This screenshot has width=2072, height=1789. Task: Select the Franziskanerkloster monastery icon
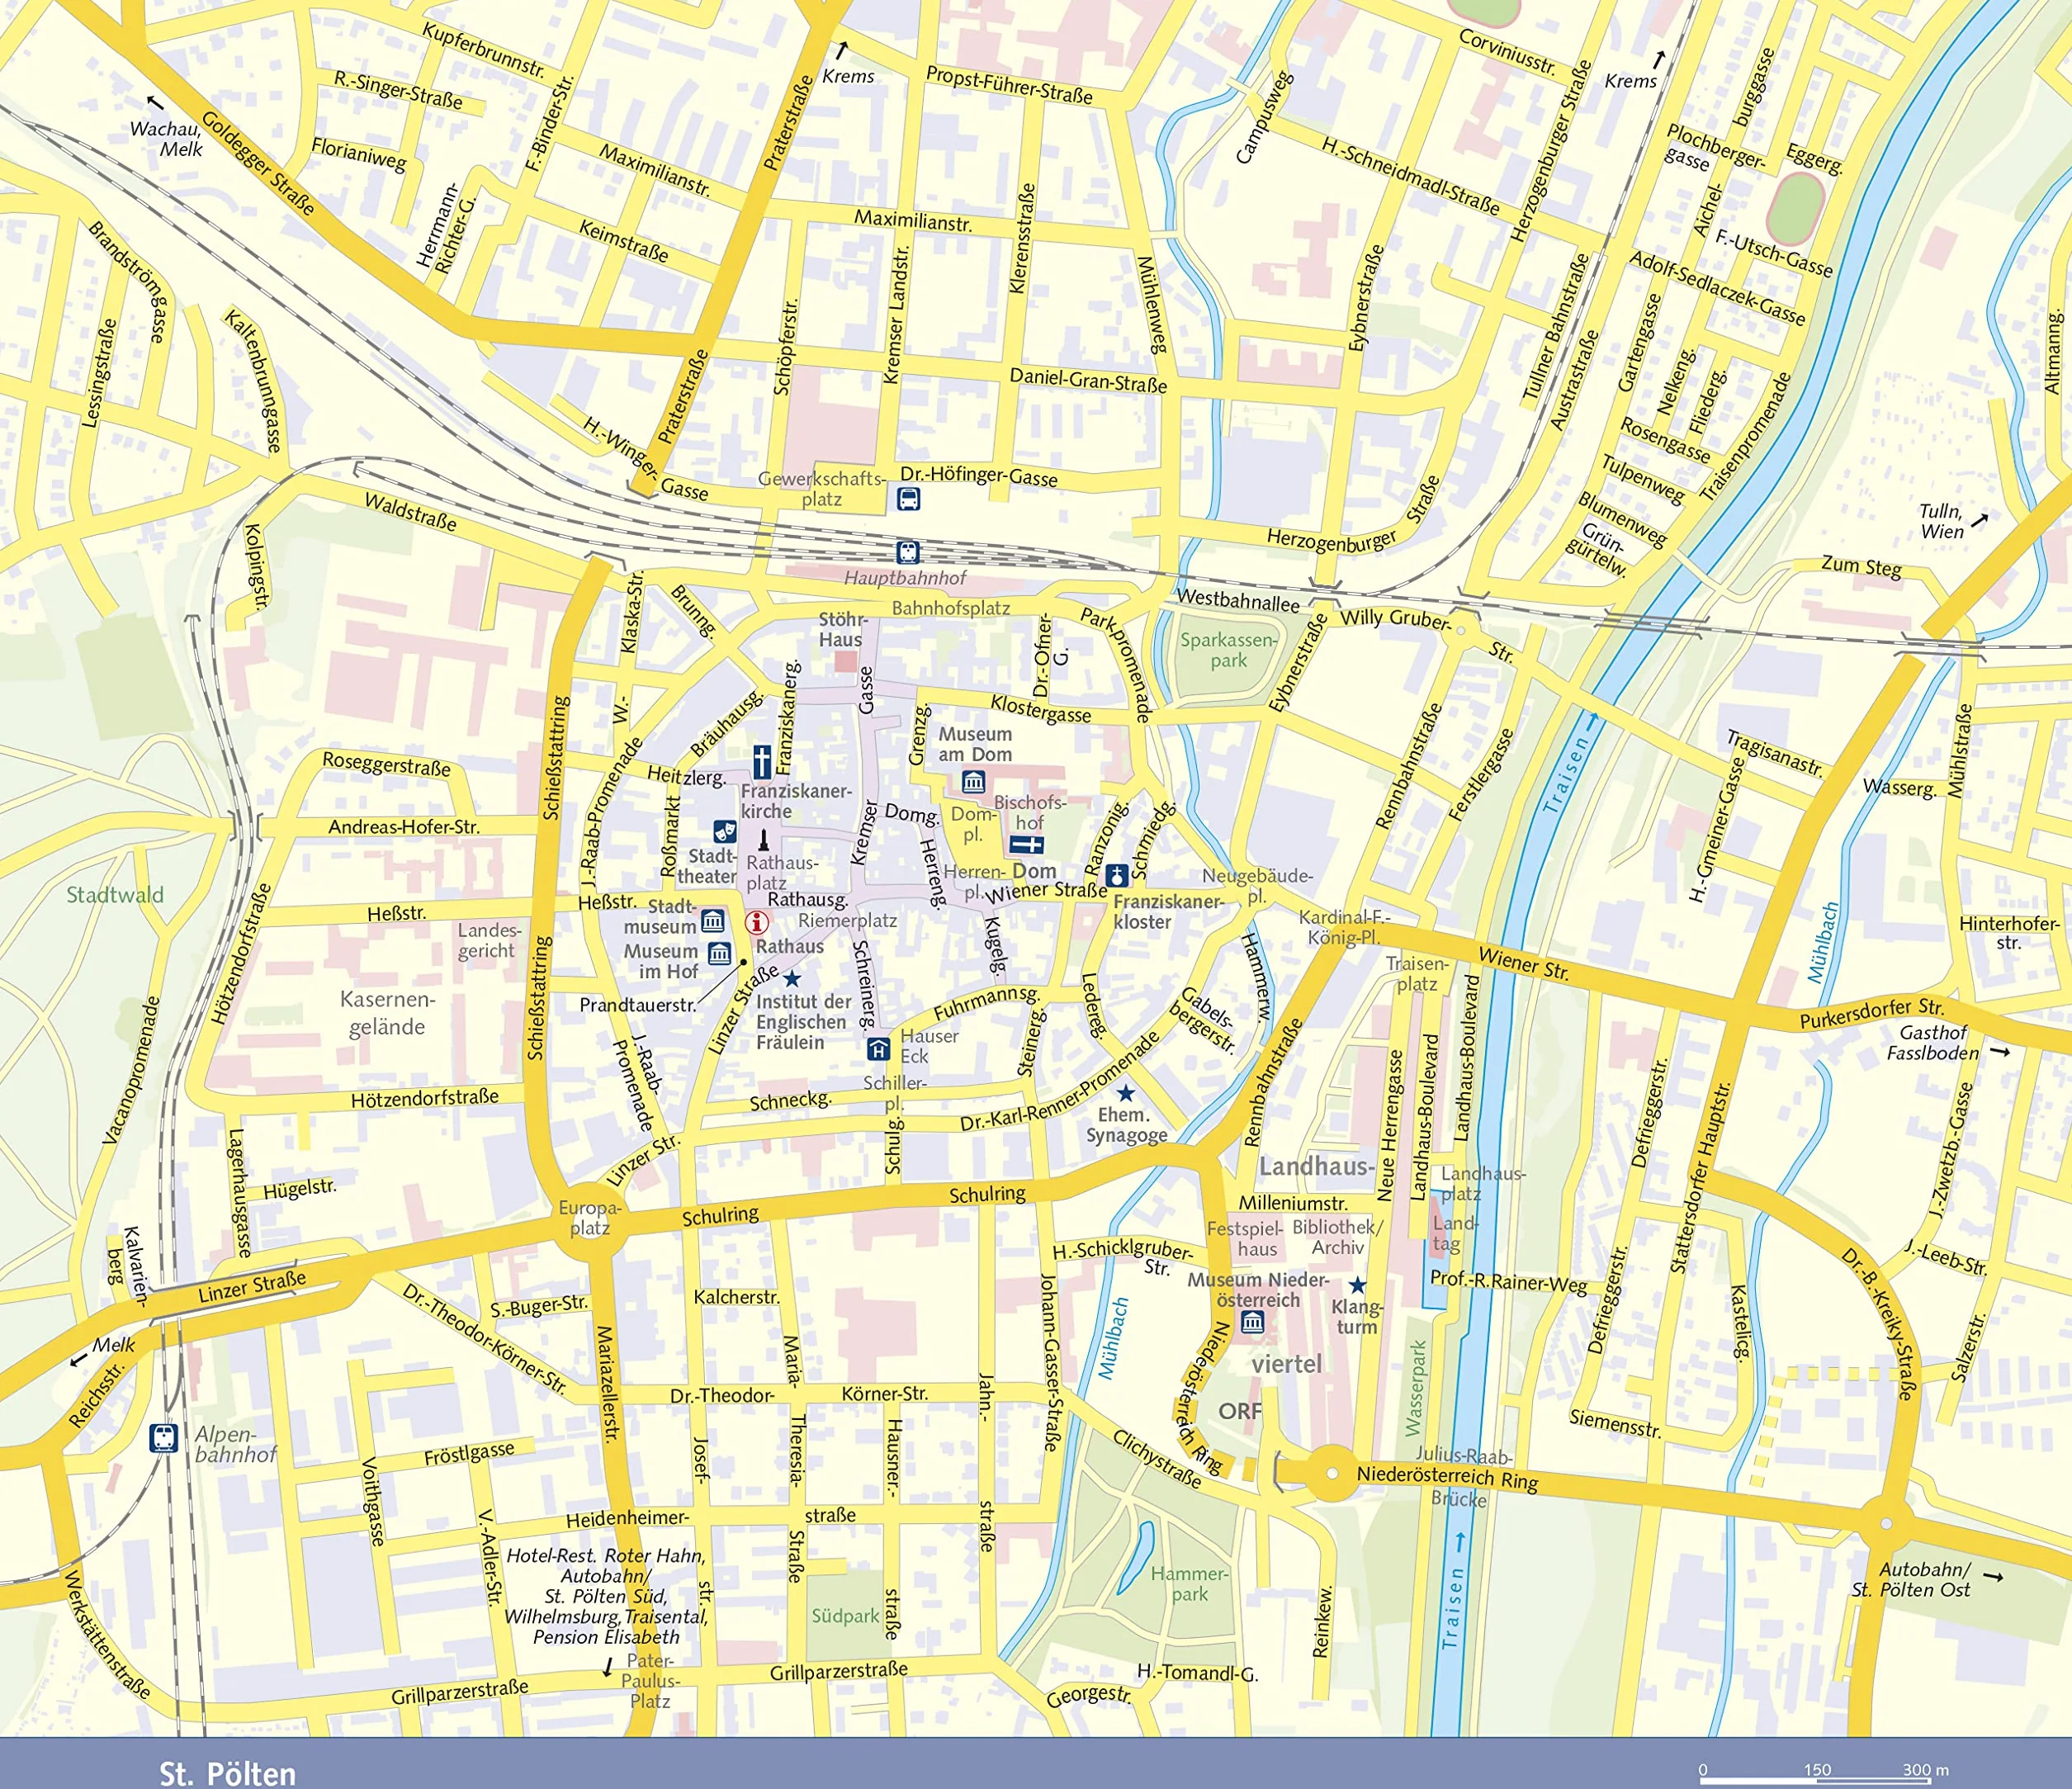(x=1117, y=875)
